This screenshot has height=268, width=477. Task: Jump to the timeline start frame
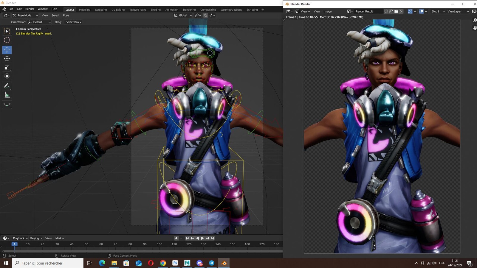pyautogui.click(x=187, y=238)
